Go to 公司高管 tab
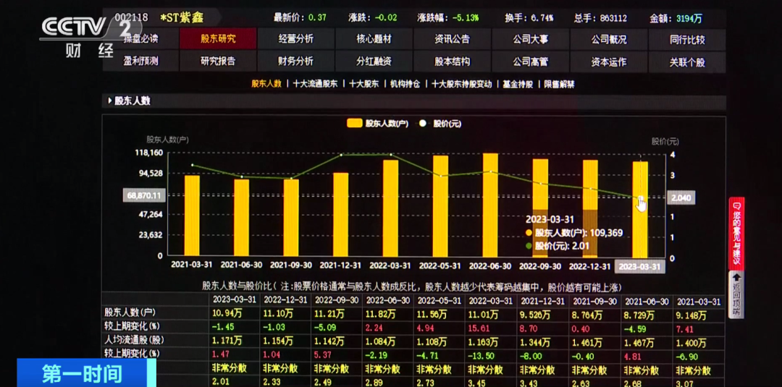 [531, 61]
